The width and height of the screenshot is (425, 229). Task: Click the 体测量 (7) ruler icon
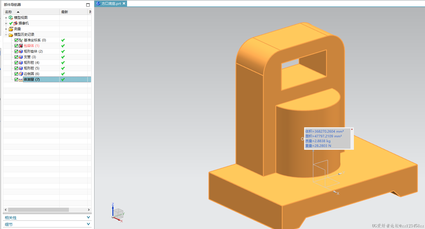(x=21, y=80)
